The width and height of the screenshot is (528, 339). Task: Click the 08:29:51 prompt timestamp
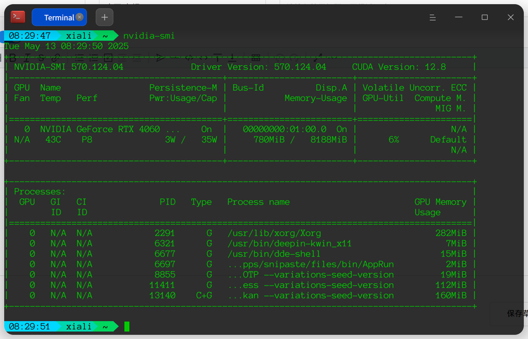tap(30, 327)
